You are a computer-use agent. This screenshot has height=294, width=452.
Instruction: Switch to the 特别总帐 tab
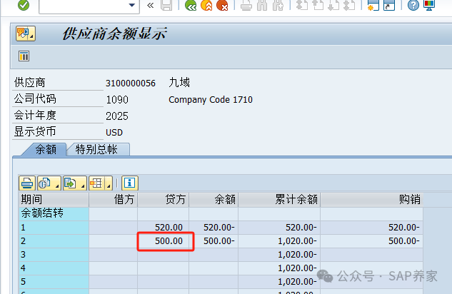click(x=96, y=149)
